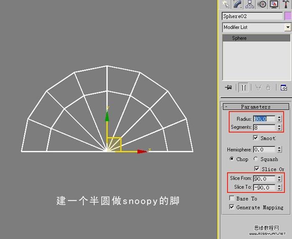292x239 pixels.
Task: Click the Slice From value field
Action: 264,178
